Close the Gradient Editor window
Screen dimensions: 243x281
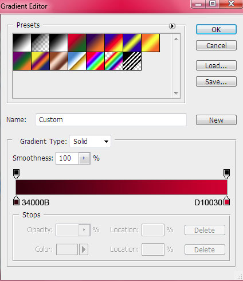[231, 3]
